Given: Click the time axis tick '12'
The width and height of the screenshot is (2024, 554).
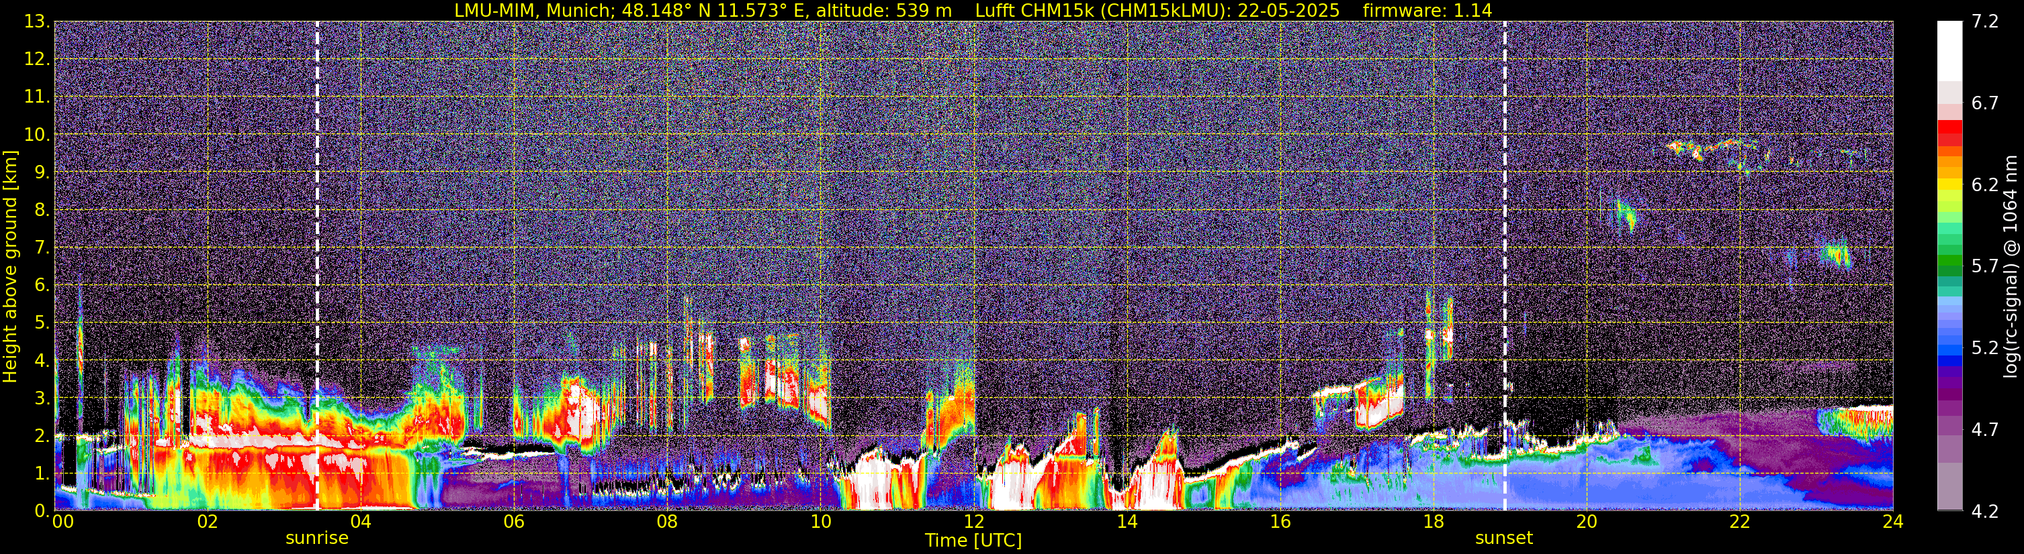Looking at the screenshot, I should tap(973, 522).
